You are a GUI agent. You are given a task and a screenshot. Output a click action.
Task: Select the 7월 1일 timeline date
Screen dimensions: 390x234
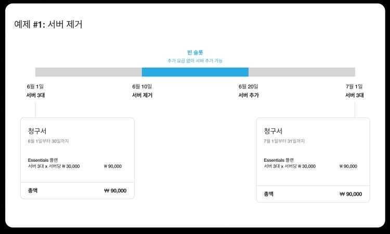click(354, 86)
